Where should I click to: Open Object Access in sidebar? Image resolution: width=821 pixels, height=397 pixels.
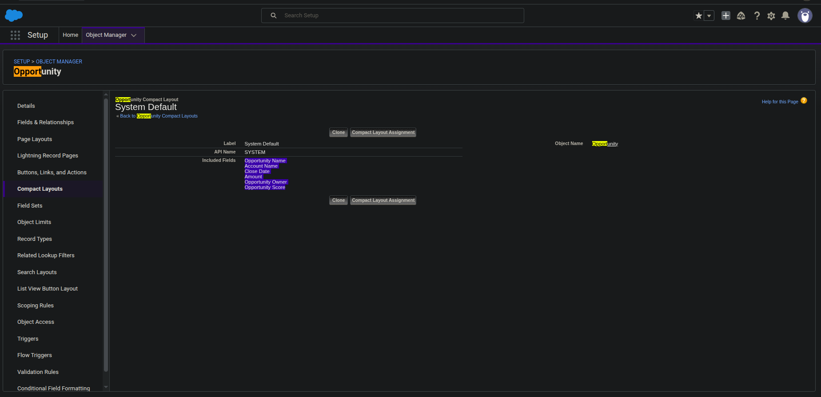[36, 322]
